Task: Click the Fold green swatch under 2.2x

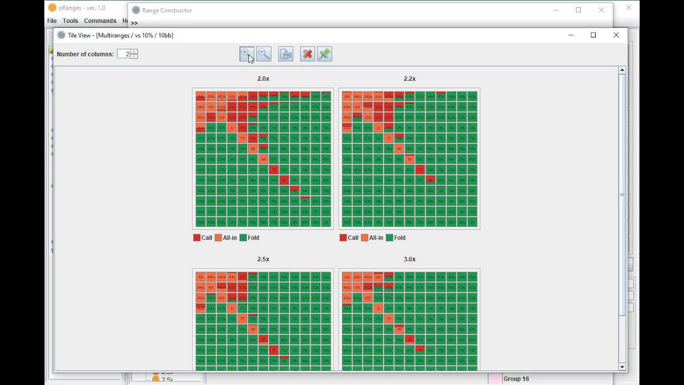Action: point(390,238)
